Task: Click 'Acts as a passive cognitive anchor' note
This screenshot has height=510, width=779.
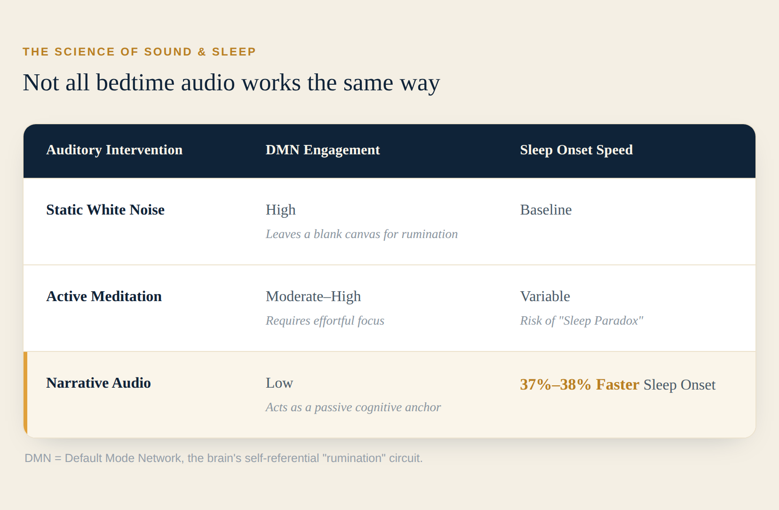Action: [x=353, y=407]
